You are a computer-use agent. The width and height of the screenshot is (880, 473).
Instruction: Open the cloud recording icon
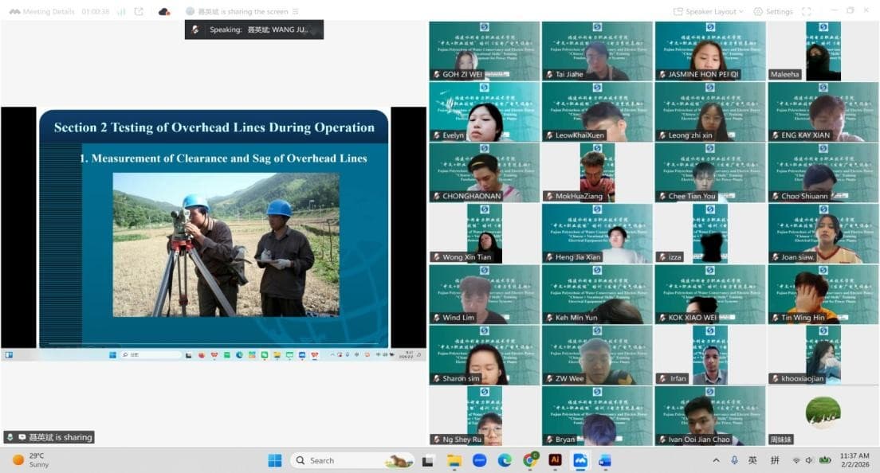[164, 11]
